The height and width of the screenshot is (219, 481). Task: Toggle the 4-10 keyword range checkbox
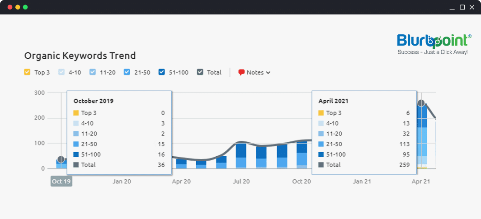click(62, 72)
